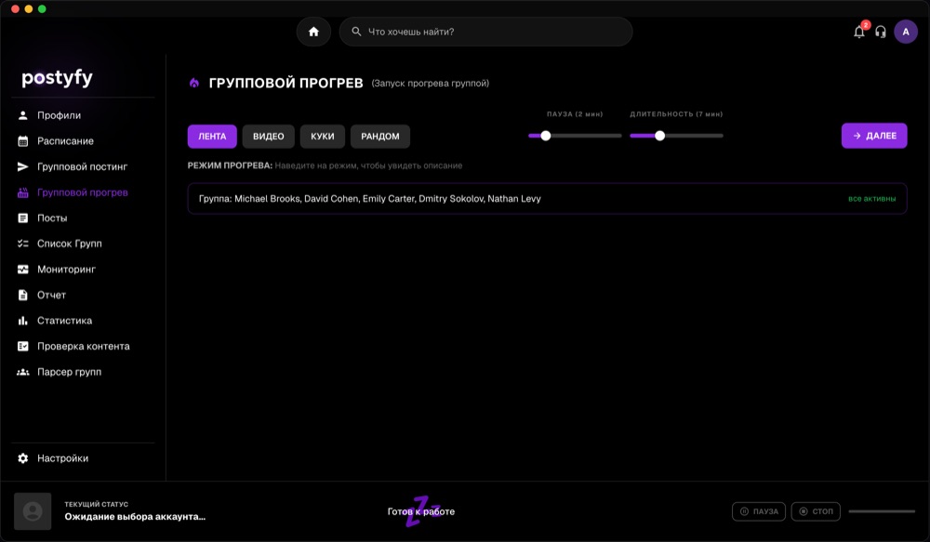930x542 pixels.
Task: Click the ПАУЗА slider handle
Action: pos(546,136)
